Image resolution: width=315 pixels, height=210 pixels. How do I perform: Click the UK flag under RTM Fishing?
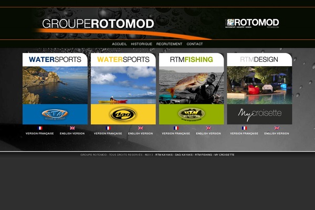209,128
